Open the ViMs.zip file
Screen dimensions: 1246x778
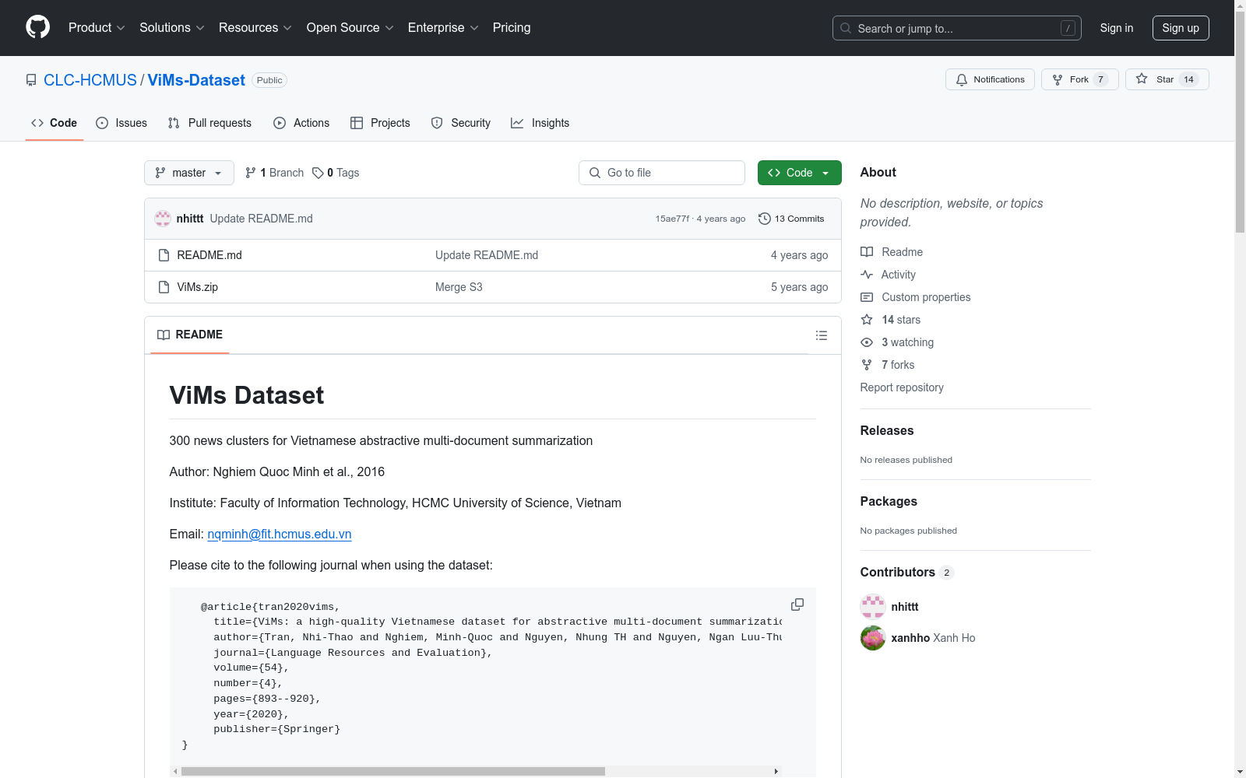pyautogui.click(x=198, y=287)
